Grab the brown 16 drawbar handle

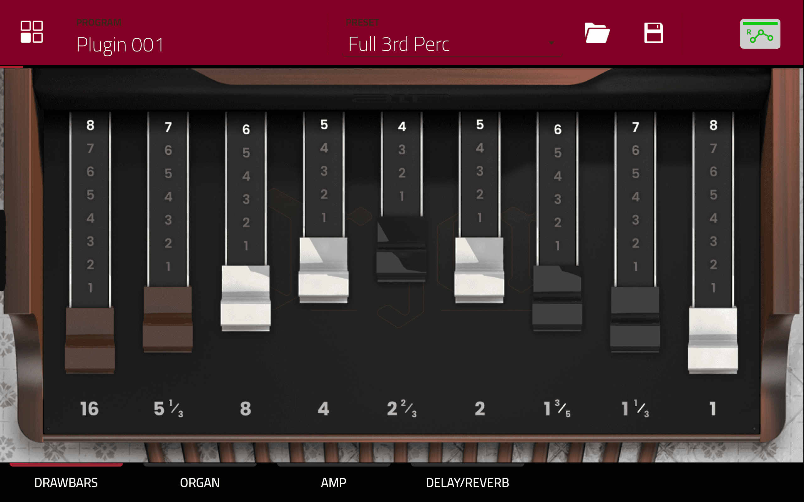(x=90, y=340)
